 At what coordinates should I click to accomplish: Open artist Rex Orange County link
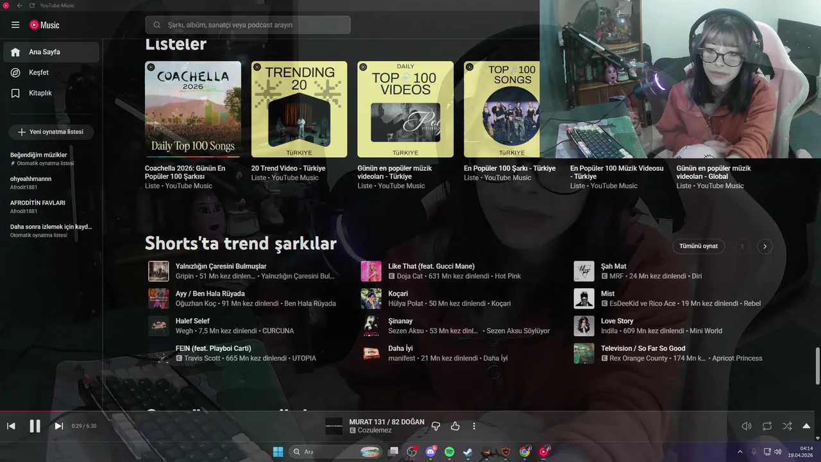639,359
